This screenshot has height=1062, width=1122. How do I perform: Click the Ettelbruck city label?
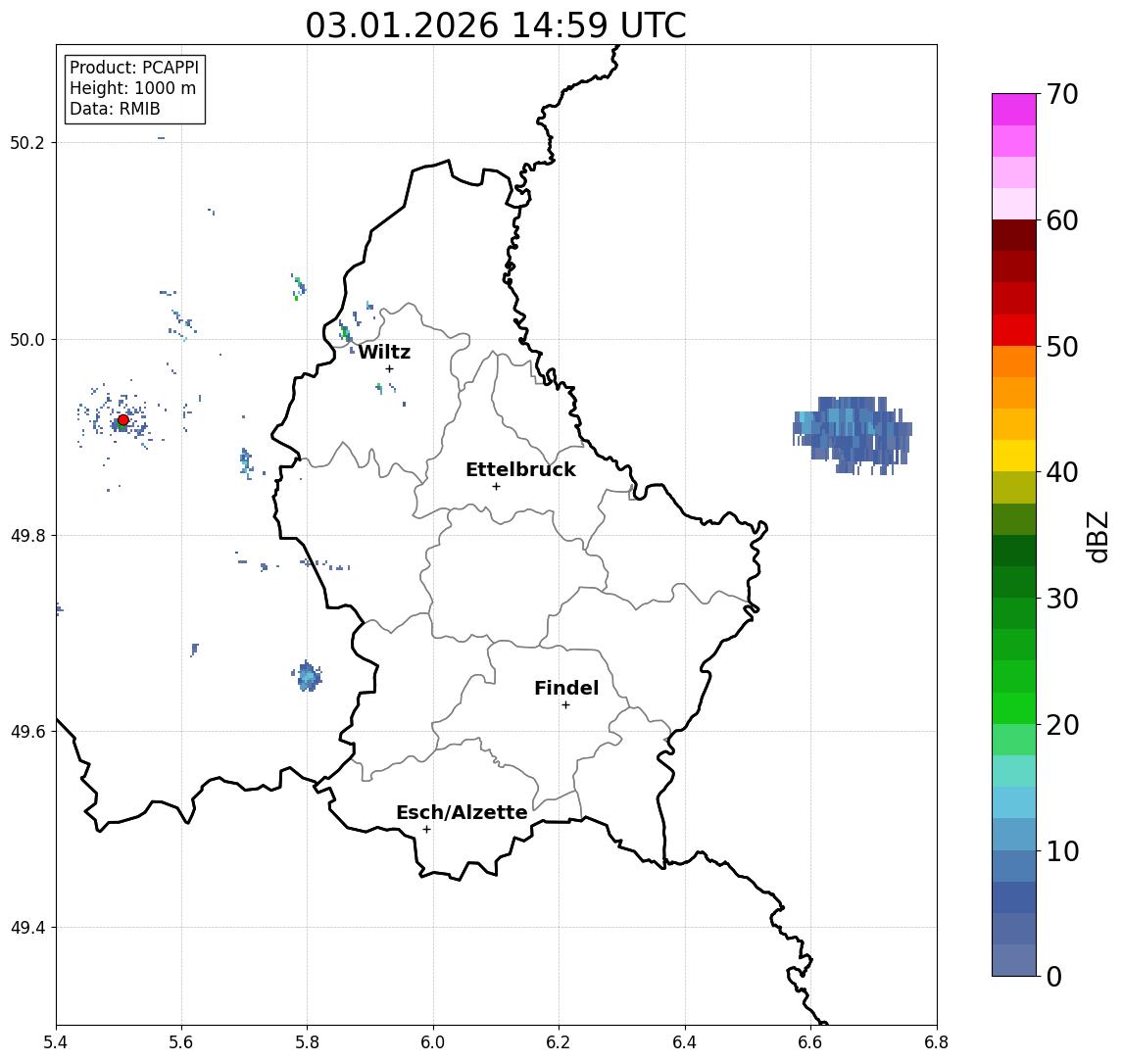[x=520, y=469]
